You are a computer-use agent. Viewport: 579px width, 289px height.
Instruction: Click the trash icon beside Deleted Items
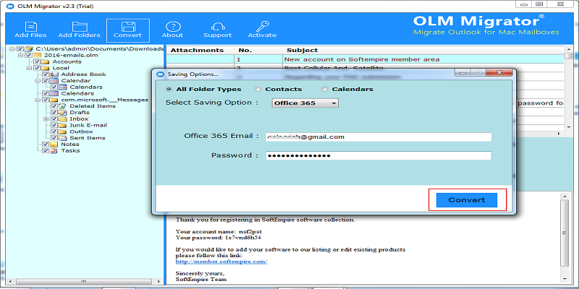(x=63, y=106)
